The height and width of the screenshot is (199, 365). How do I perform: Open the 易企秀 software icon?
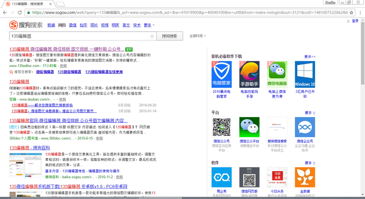click(221, 177)
